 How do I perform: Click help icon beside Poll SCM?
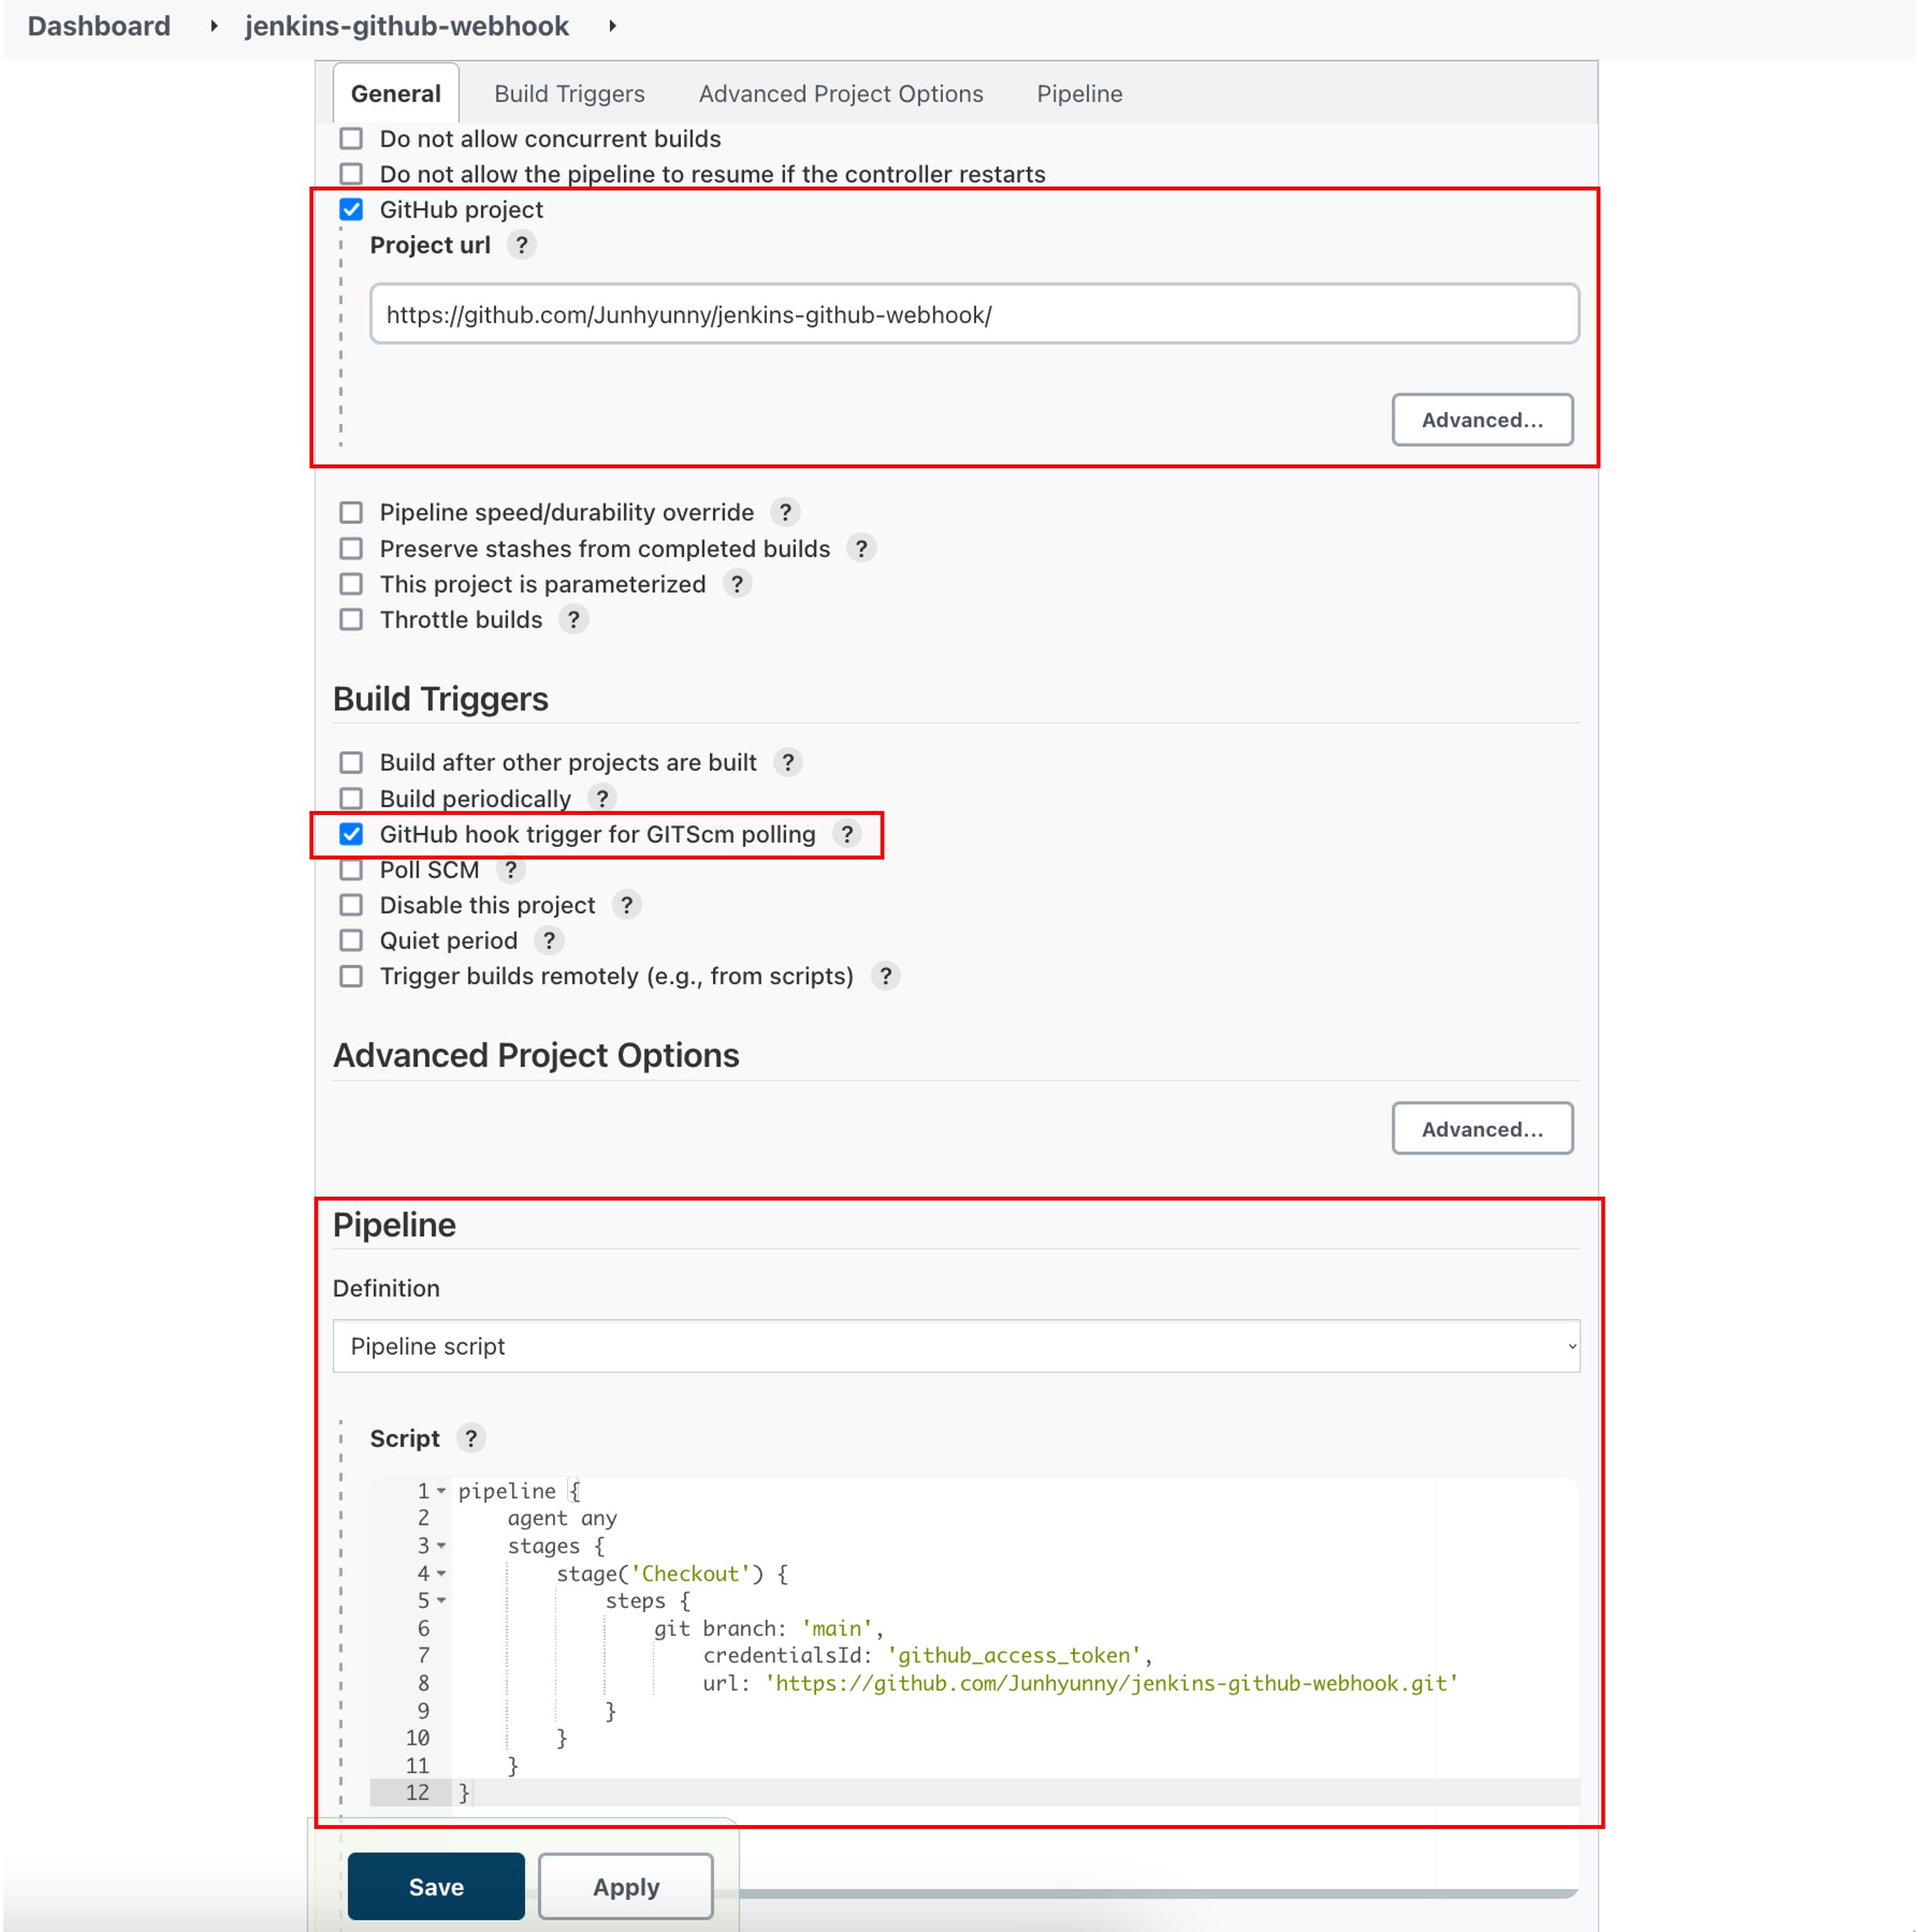coord(510,870)
